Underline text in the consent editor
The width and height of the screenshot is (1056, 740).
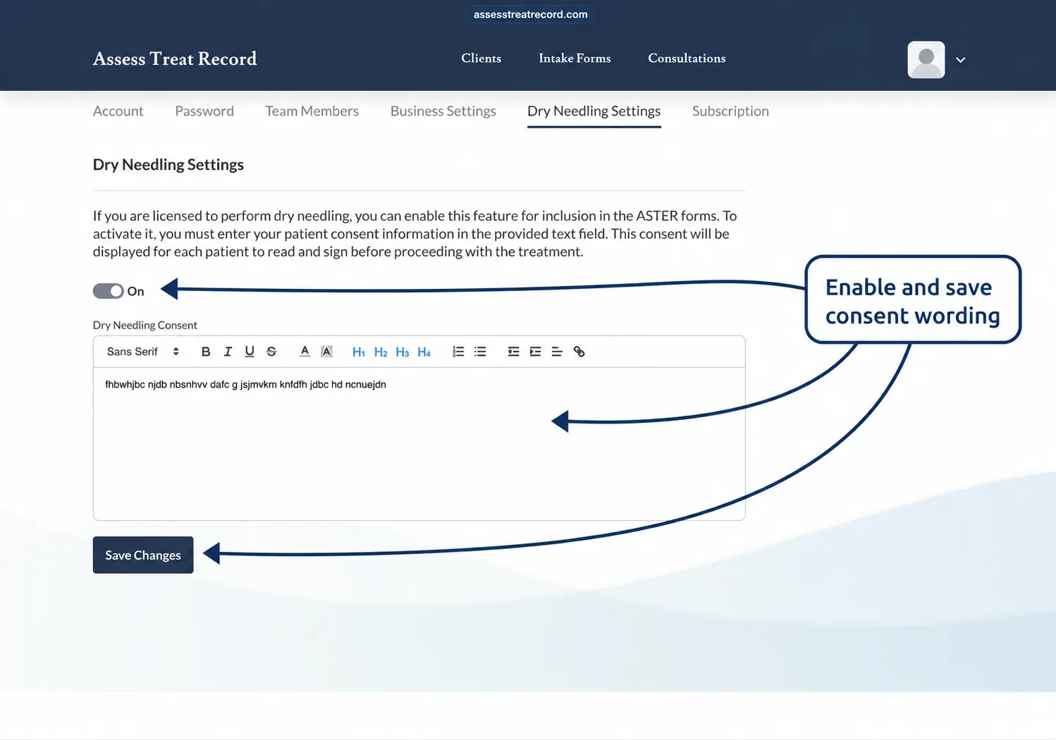click(x=250, y=352)
